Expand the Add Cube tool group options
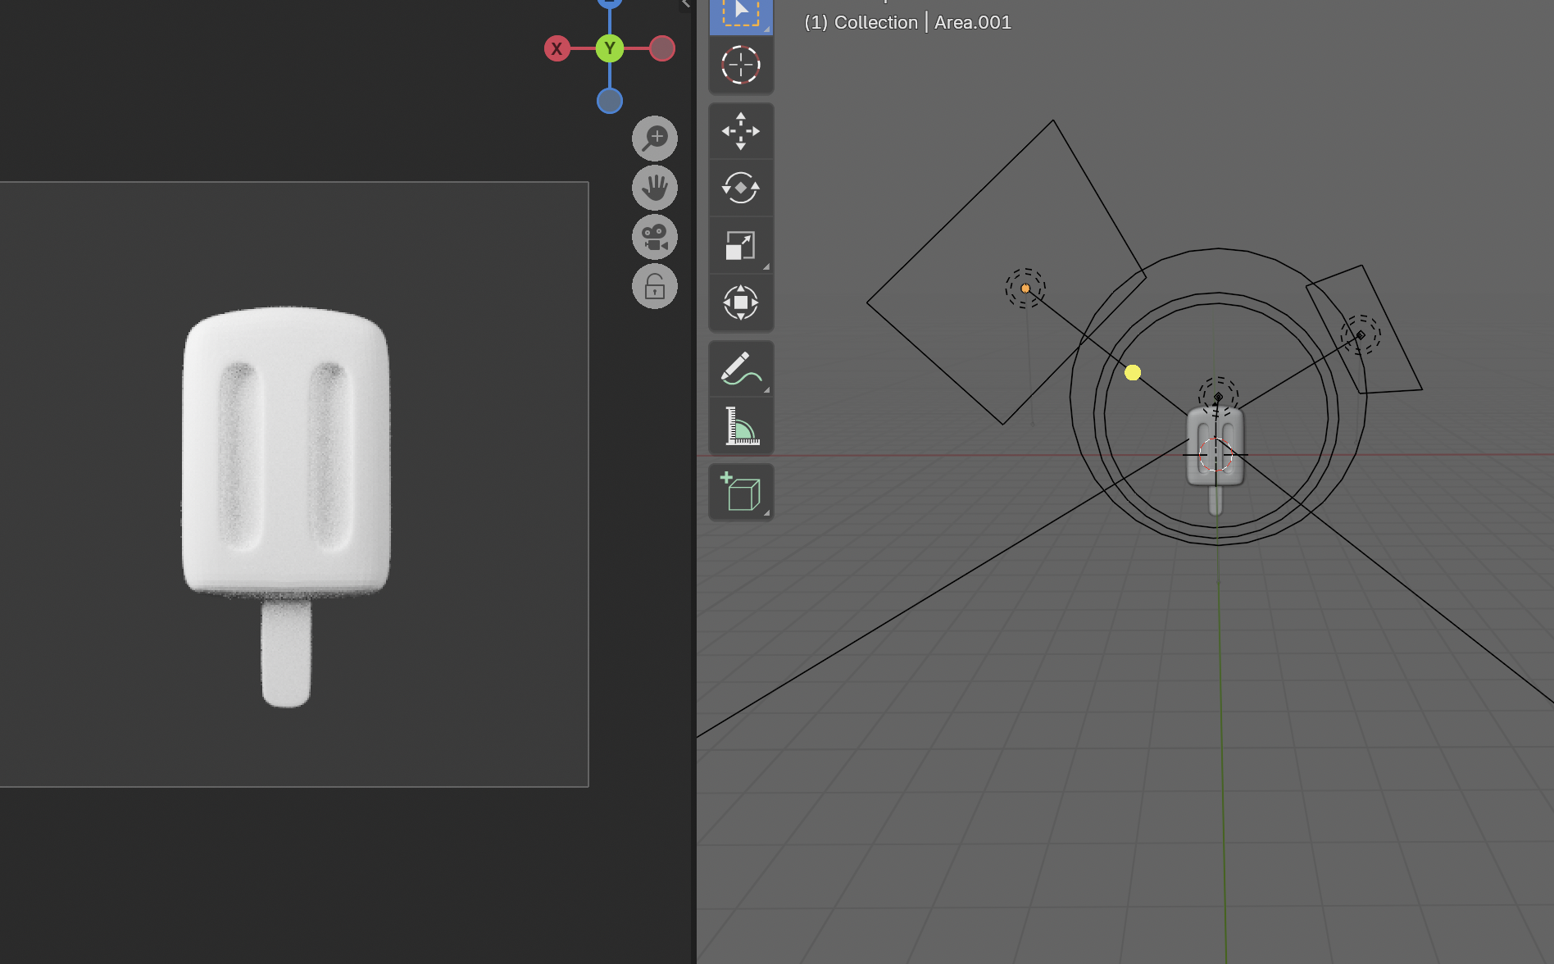This screenshot has width=1554, height=964. [768, 512]
